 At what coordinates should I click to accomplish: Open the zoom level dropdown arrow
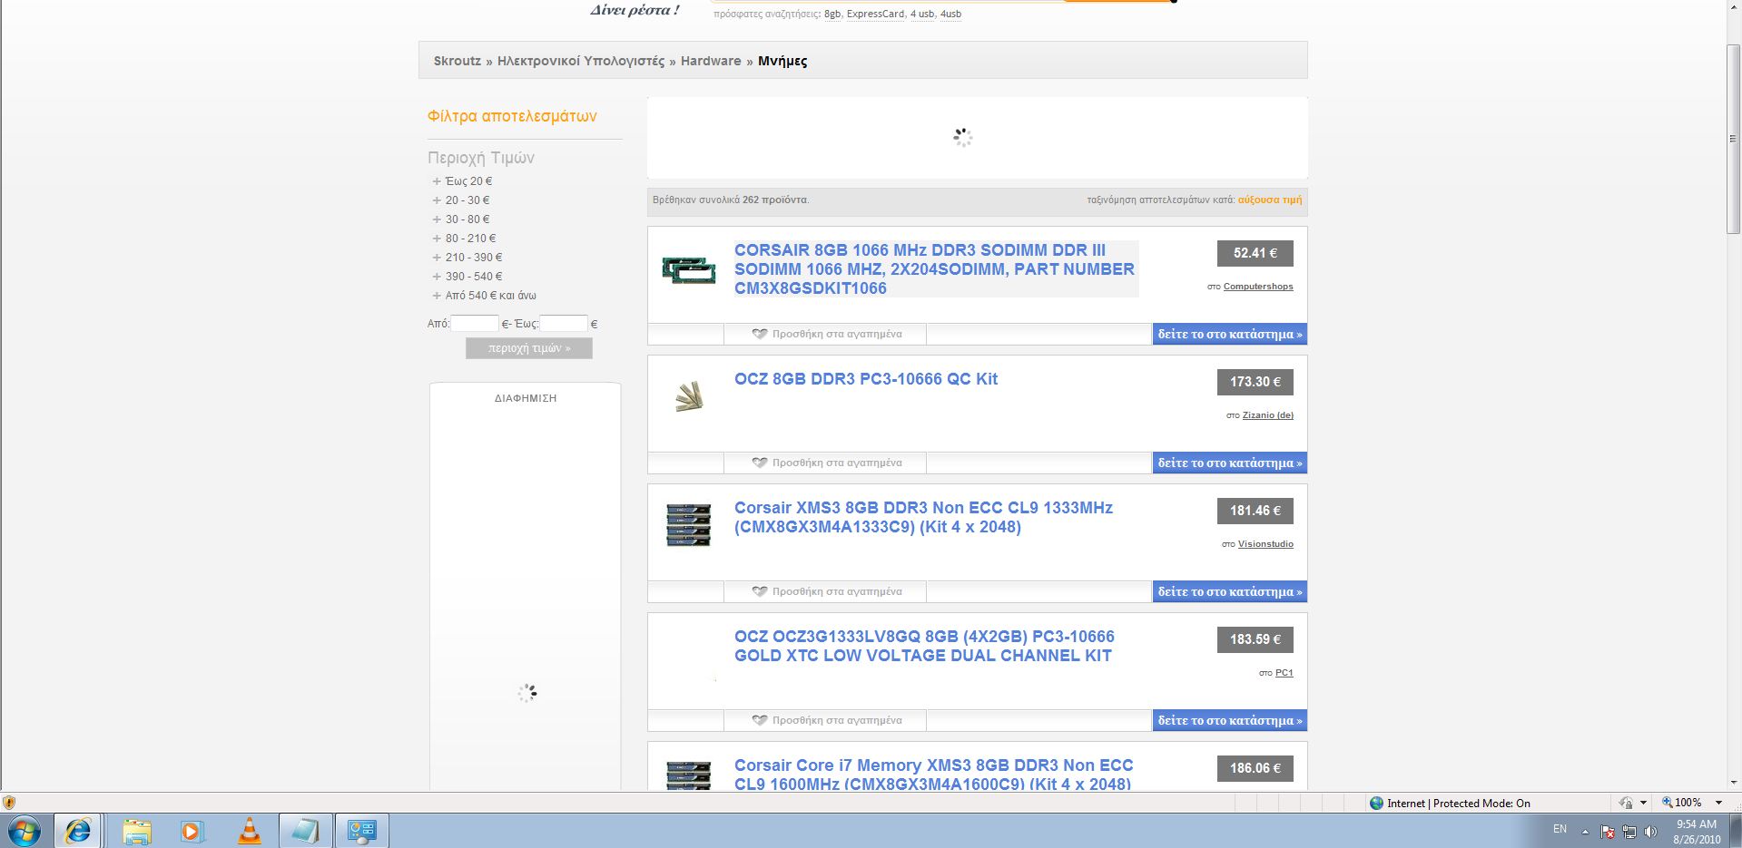pos(1718,803)
